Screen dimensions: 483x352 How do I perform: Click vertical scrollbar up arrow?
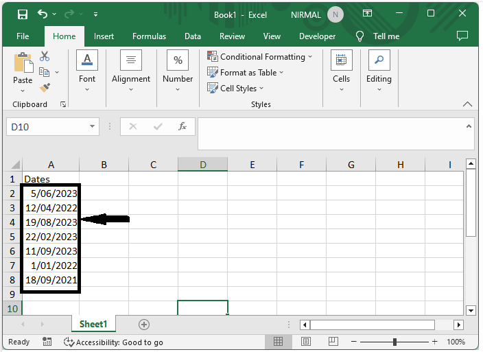pyautogui.click(x=471, y=163)
